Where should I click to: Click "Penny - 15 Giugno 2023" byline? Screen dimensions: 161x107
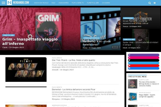click(92, 48)
